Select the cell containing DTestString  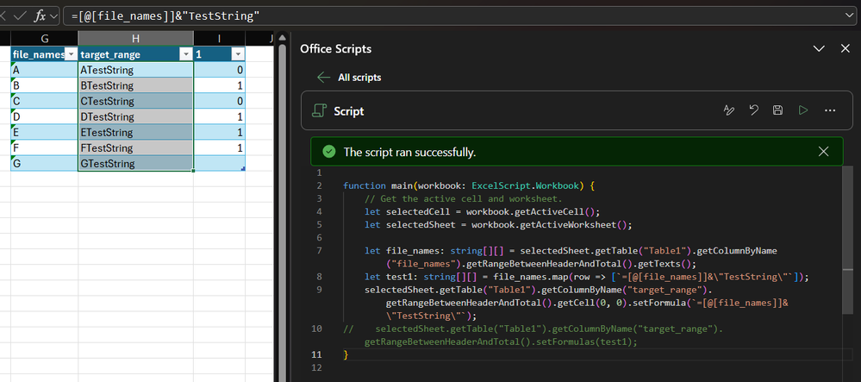click(135, 116)
